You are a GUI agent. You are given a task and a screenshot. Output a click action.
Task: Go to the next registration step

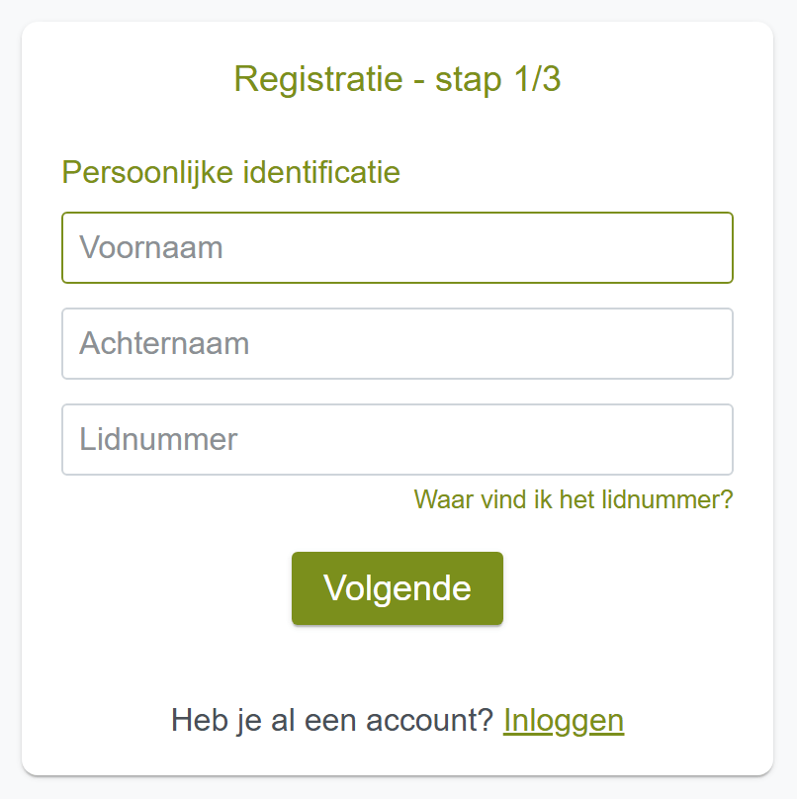coord(398,588)
